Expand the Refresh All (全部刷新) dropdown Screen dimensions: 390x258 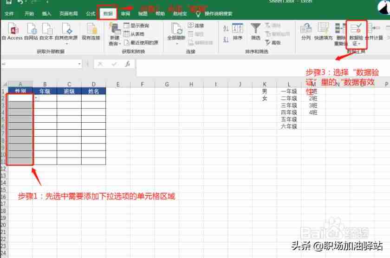point(177,44)
